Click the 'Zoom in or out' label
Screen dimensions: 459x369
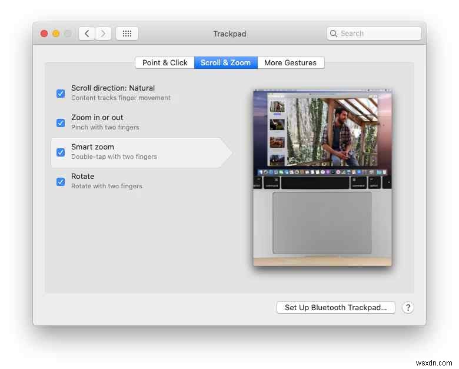[x=97, y=118]
